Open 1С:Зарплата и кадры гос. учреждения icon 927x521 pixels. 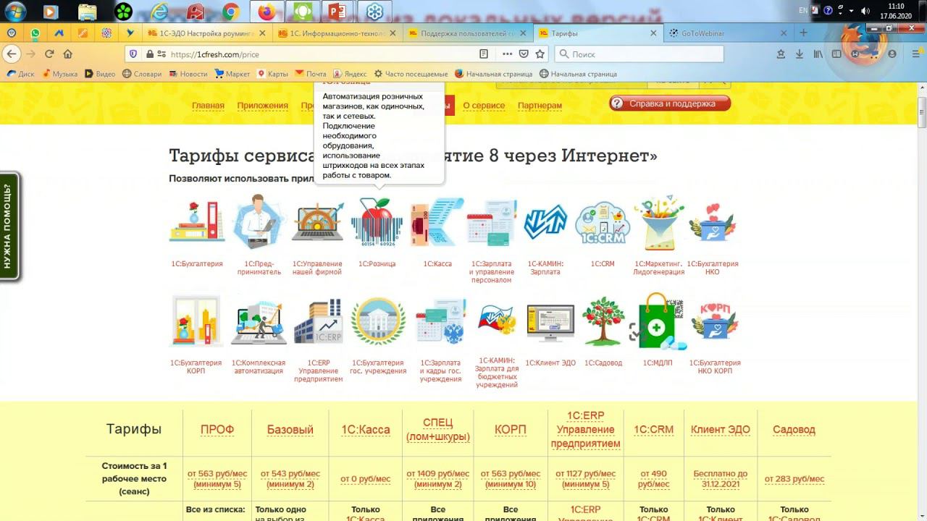point(440,321)
